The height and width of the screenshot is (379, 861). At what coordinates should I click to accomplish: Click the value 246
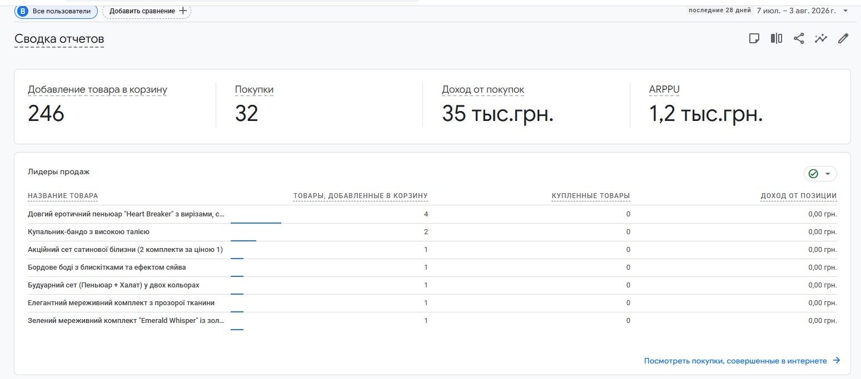click(46, 113)
